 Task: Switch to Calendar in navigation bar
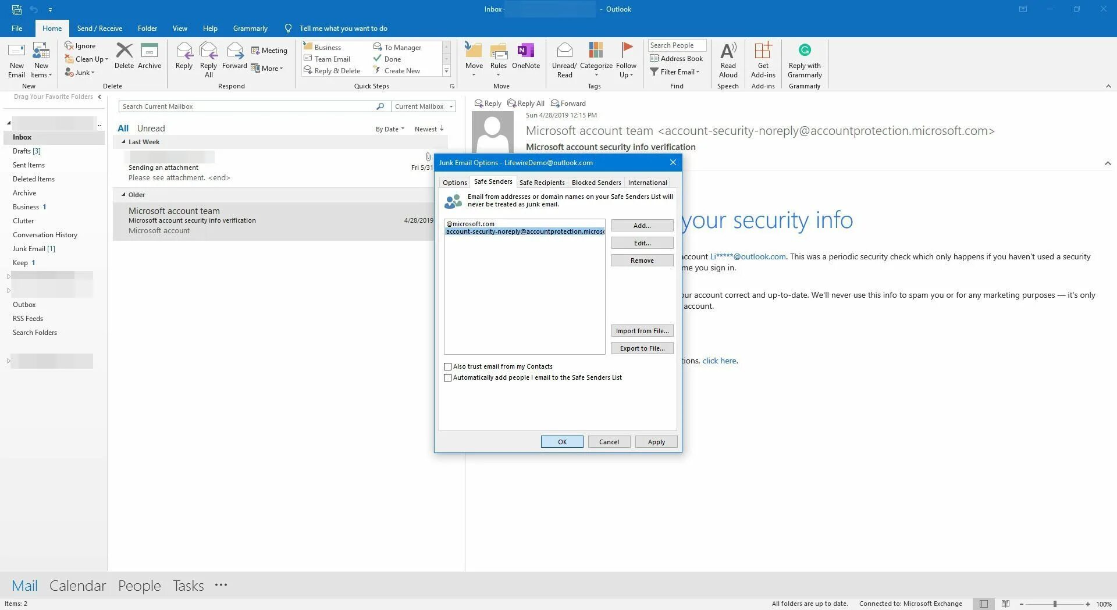click(77, 586)
